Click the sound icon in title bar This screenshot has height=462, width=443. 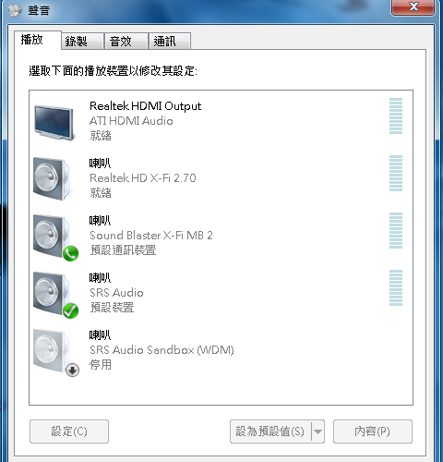pyautogui.click(x=15, y=10)
